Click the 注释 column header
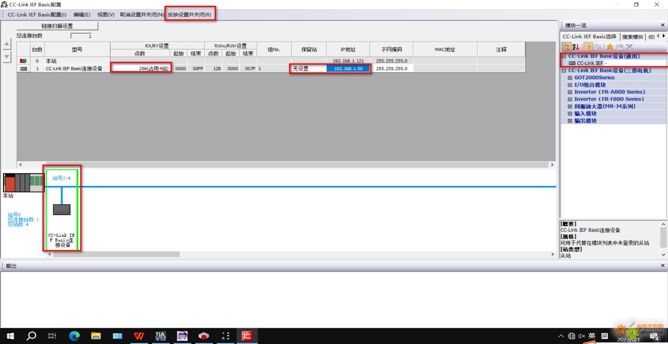The image size is (668, 344). pos(501,49)
